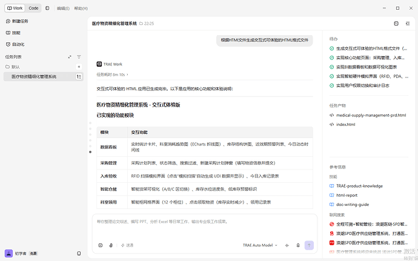
Task: Click the 科室领用 table cell
Action: (112, 202)
